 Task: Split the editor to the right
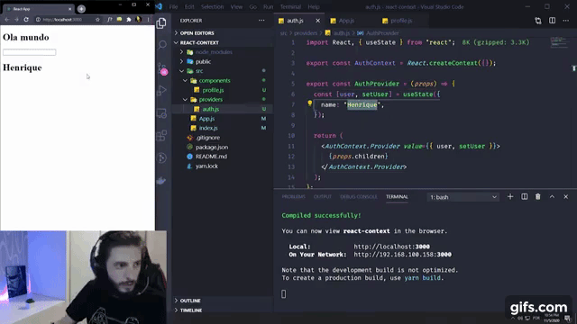(552, 21)
